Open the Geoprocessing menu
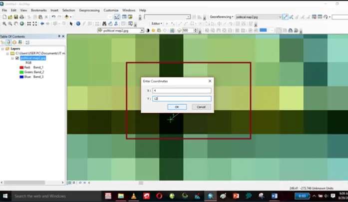The height and width of the screenshot is (202, 348). (x=89, y=10)
